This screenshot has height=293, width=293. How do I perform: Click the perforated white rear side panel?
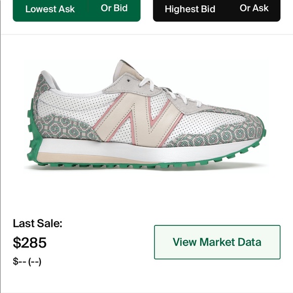pos(75,108)
